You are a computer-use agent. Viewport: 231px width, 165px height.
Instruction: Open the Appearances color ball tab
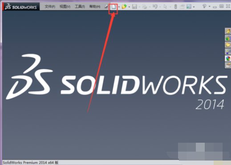click(x=228, y=58)
